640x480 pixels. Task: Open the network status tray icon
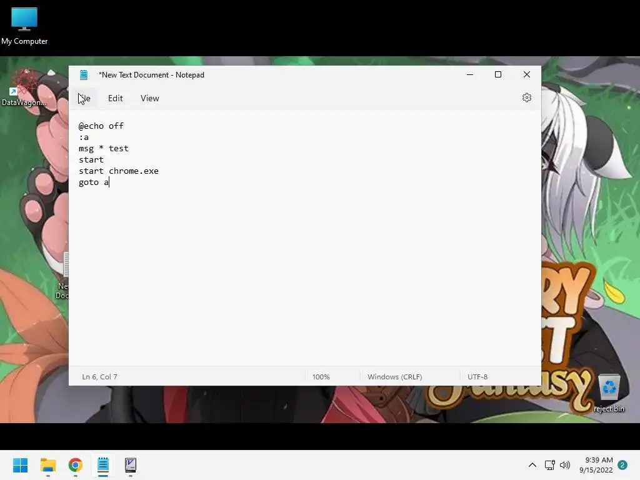549,465
